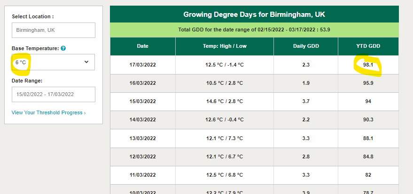Click the YTD GDD column header

tap(368, 46)
